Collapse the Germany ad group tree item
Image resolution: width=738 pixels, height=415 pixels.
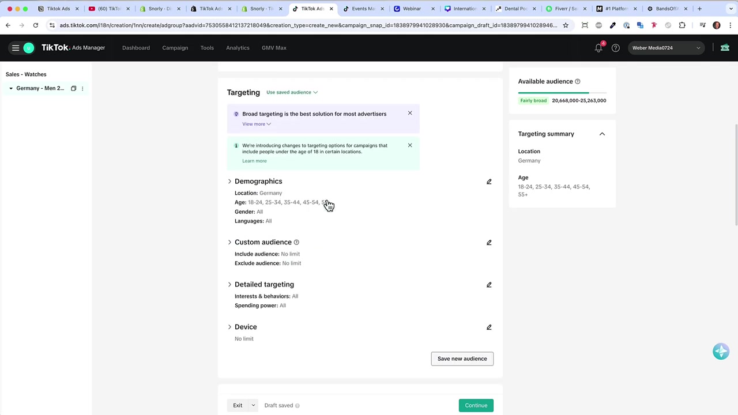click(11, 88)
